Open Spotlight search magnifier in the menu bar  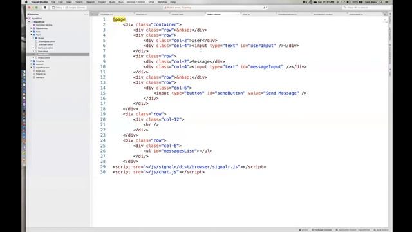(380, 2)
